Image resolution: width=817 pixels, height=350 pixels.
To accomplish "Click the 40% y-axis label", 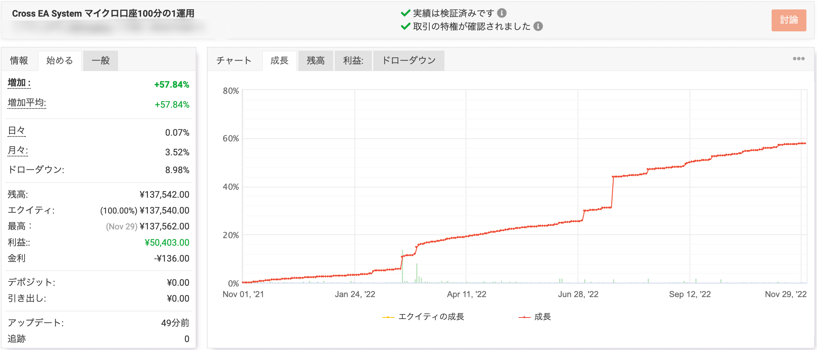I will point(231,187).
